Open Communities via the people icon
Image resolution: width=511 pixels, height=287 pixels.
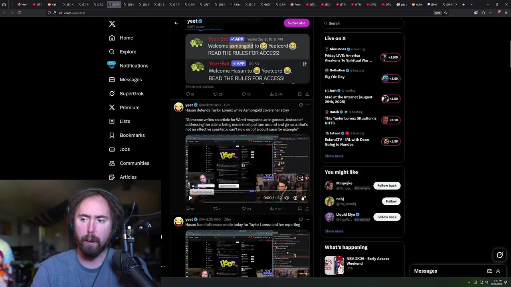112,163
